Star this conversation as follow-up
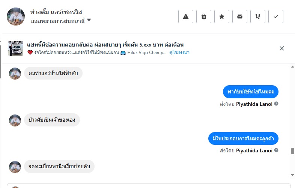The image size is (295, 188). [221, 17]
